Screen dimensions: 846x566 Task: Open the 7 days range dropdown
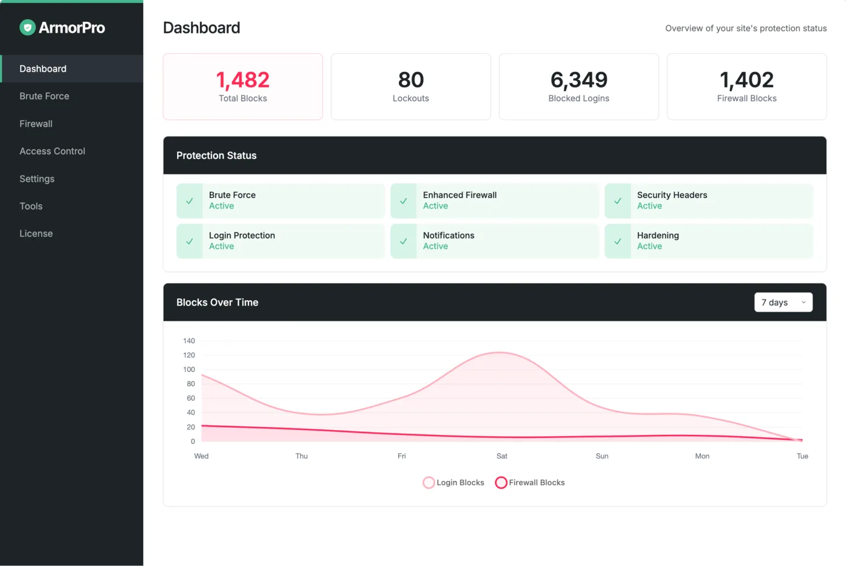(783, 303)
